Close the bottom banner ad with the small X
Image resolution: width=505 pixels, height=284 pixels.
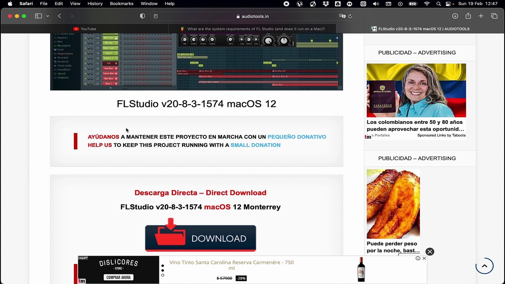click(x=424, y=258)
